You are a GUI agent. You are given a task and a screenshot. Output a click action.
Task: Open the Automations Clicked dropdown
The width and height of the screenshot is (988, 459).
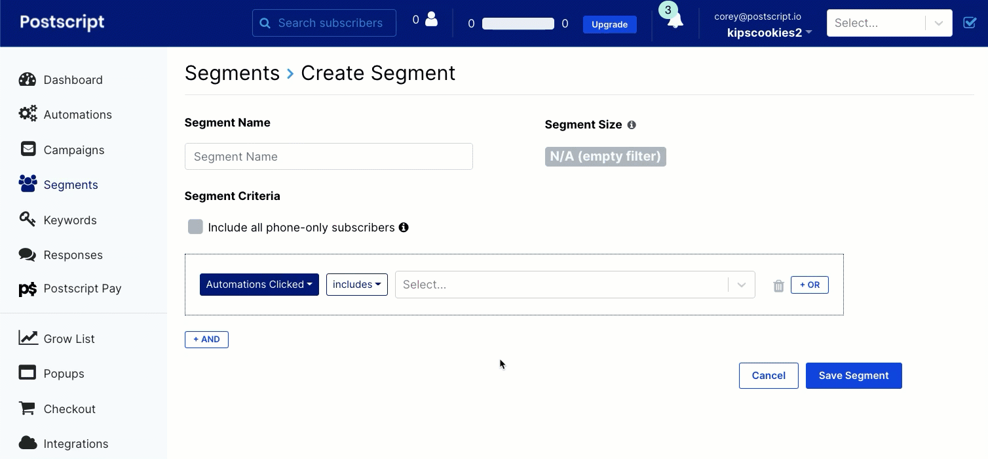click(259, 285)
